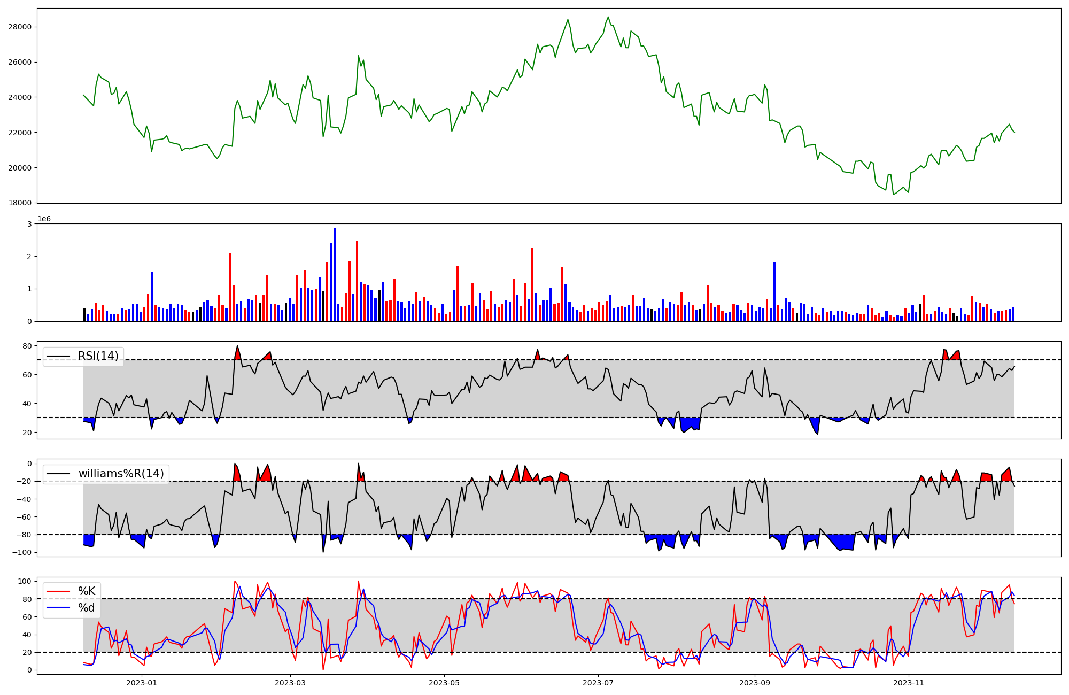The height and width of the screenshot is (695, 1069).
Task: Click the blue %d legend line sample
Action: [x=58, y=608]
